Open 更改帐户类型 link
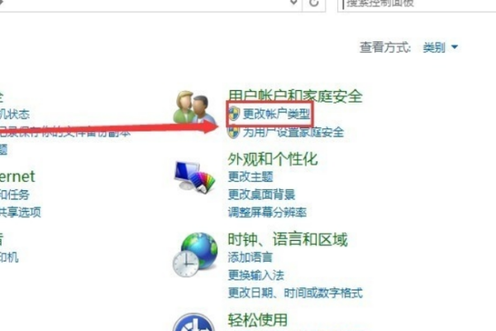Screen dimensions: 496x331 (276, 114)
